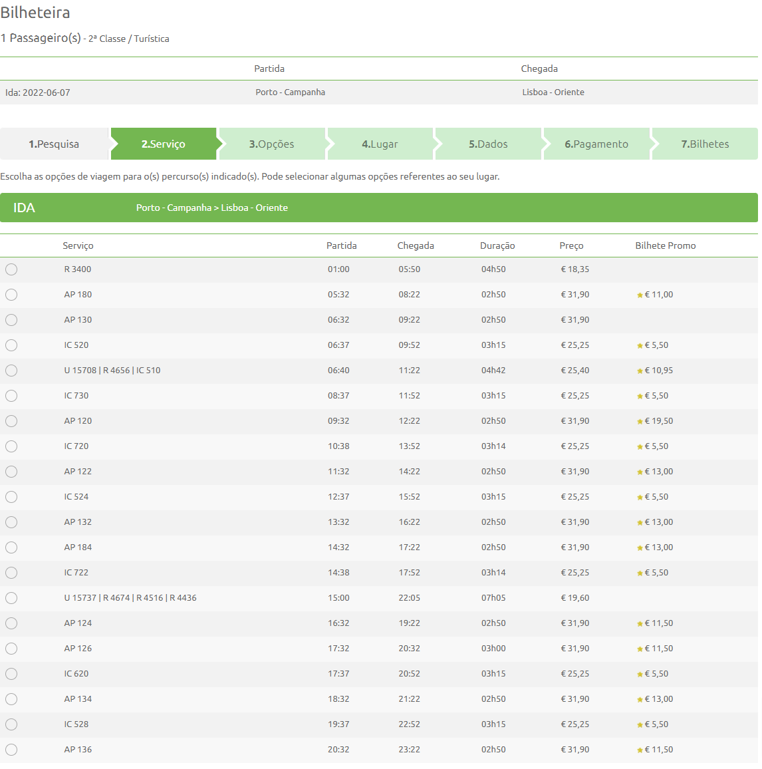Select the IC 720 radio button
Image resolution: width=762 pixels, height=769 pixels.
(x=11, y=446)
